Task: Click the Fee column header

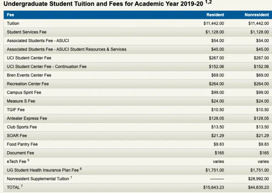Action: click(x=10, y=15)
